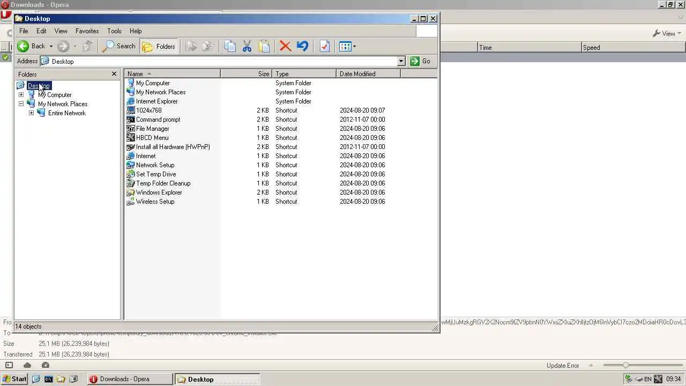Sort by the Type column header
Screen dimensions: 686x386
coord(304,74)
